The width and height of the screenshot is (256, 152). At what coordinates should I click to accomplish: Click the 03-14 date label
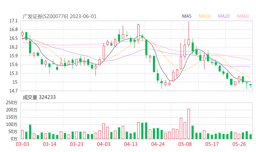(x=49, y=144)
